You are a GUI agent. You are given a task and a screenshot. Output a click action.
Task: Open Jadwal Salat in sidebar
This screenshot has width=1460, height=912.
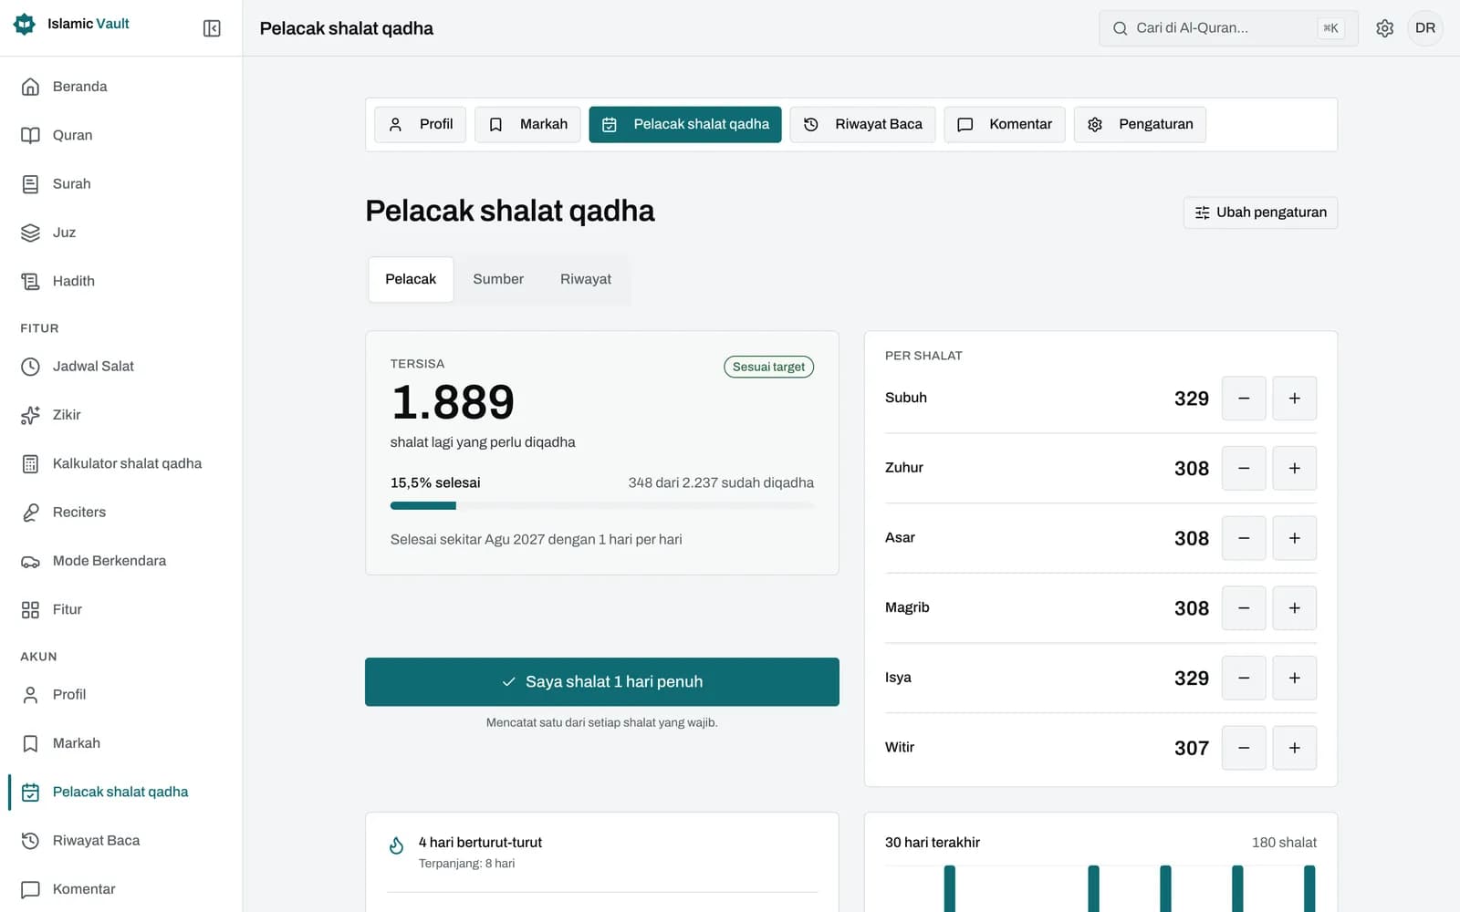click(121, 366)
